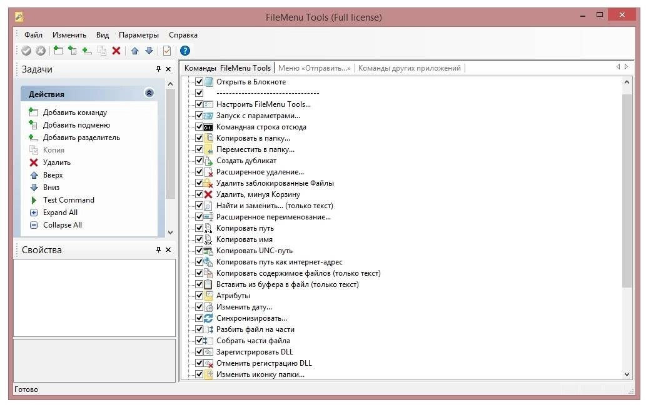651x412 pixels.
Task: Click the add submenu toolbar icon
Action: [x=73, y=51]
